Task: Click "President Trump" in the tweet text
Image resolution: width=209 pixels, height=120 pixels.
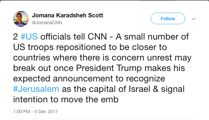Action: click(x=109, y=68)
